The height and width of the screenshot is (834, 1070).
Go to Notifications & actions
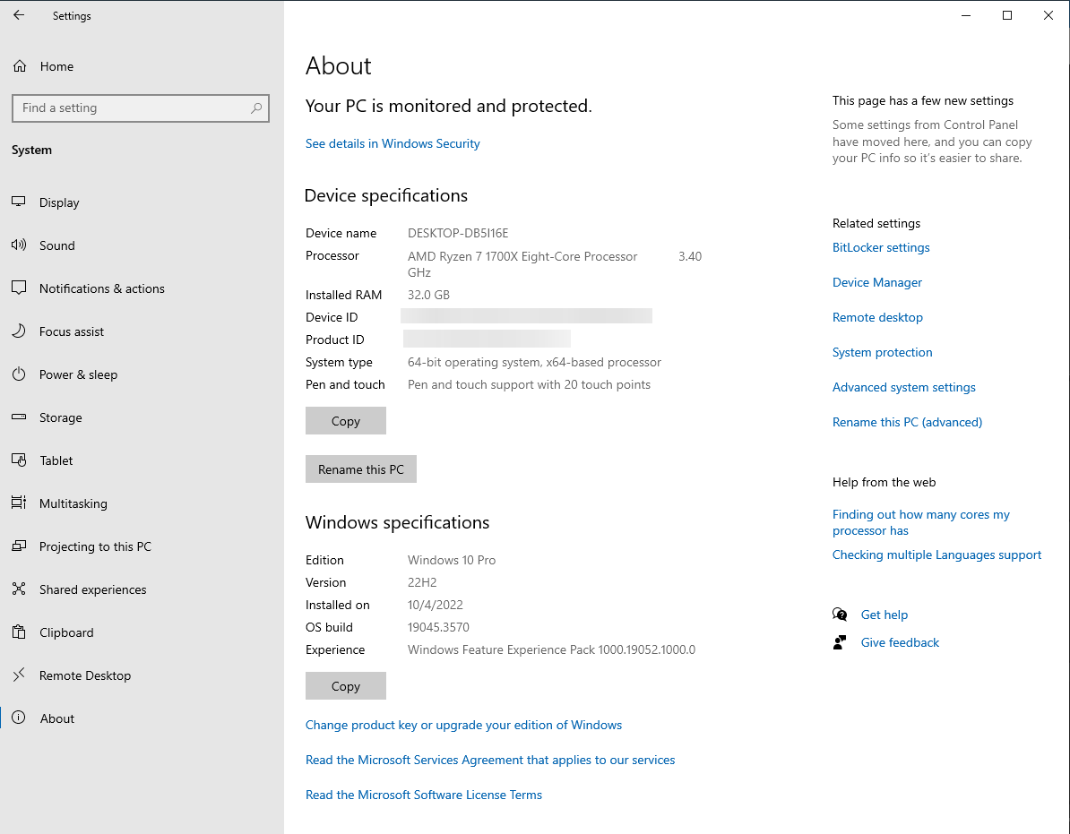142,288
